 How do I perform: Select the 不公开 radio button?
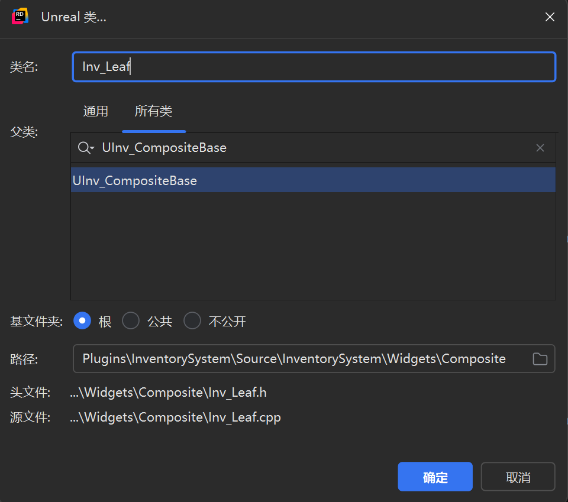(192, 320)
